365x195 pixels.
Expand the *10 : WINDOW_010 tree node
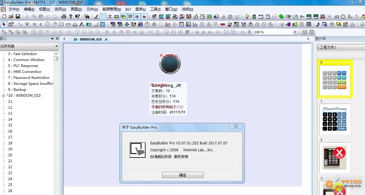pyautogui.click(x=3, y=96)
